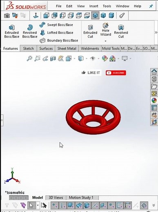Open View Settings monitor icon
This screenshot has width=158, height=212.
tap(125, 59)
